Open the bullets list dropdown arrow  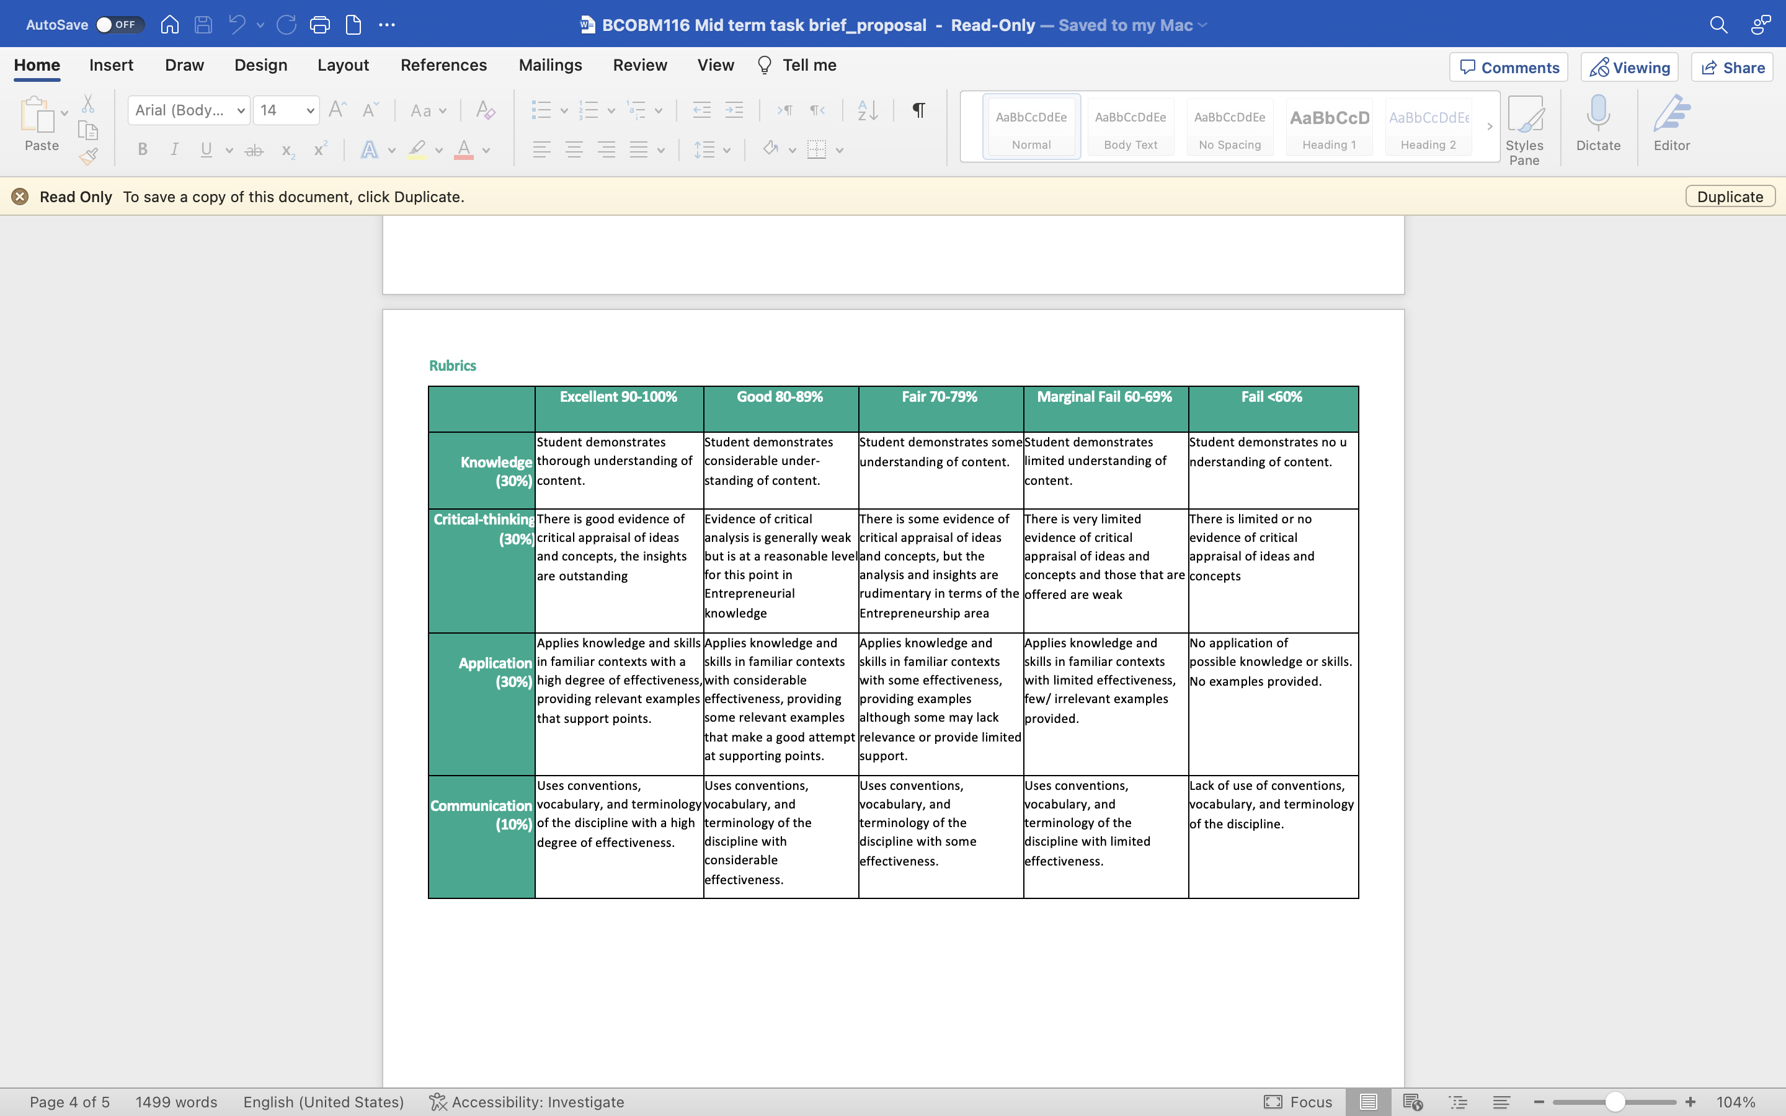564,111
